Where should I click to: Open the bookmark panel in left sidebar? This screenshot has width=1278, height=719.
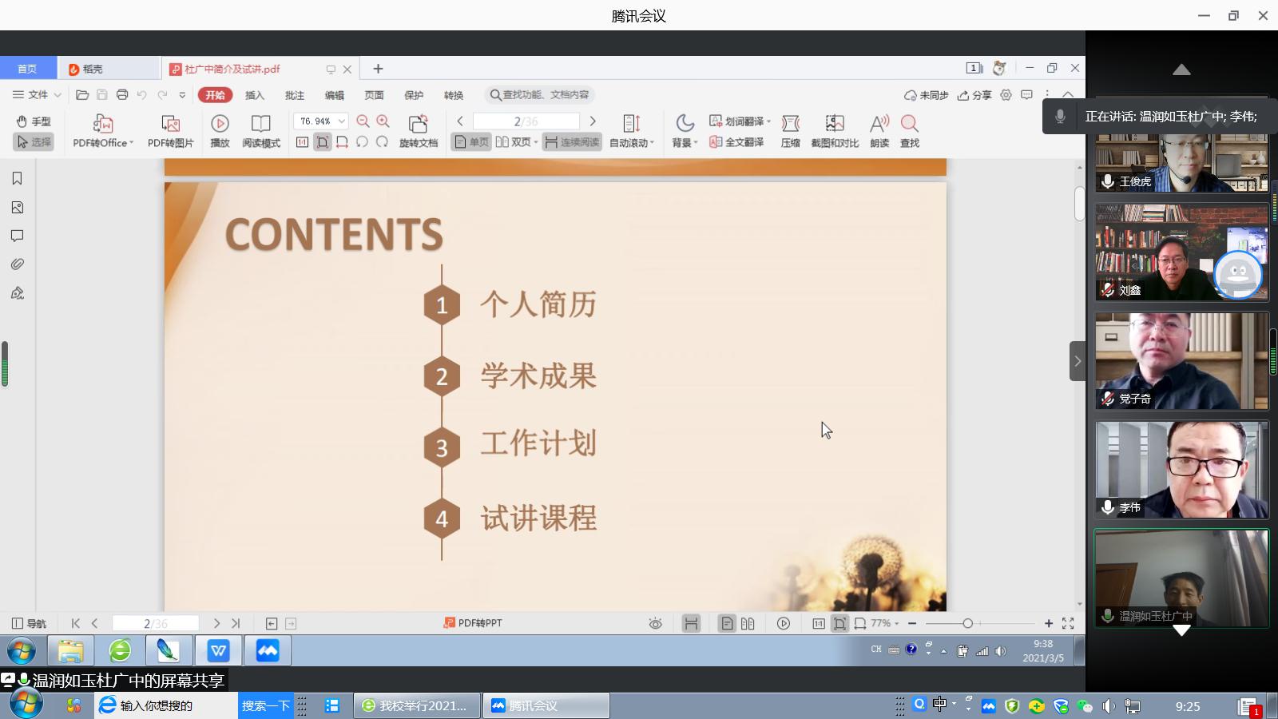coord(18,179)
